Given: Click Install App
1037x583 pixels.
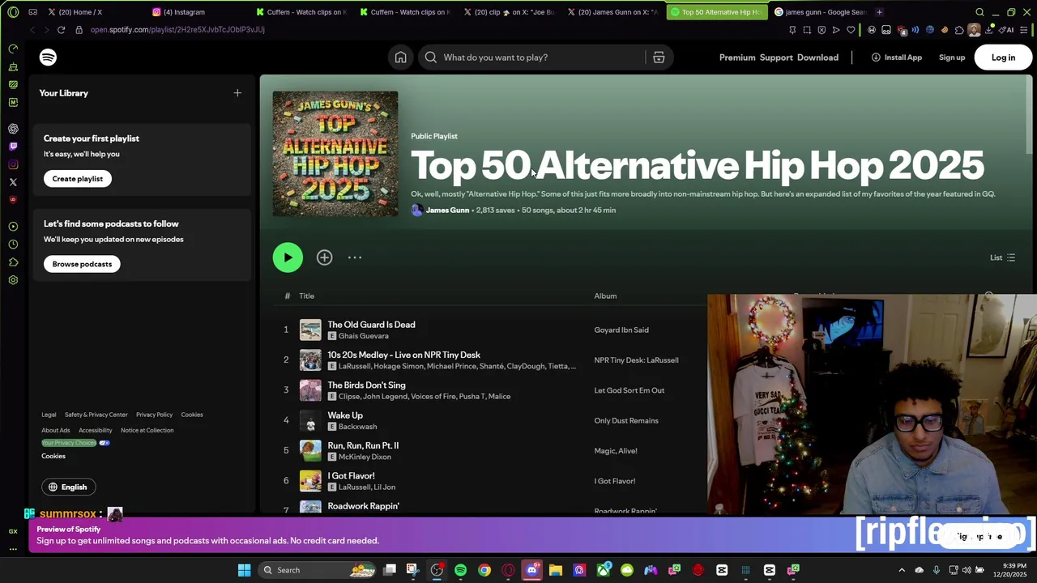Looking at the screenshot, I should coord(896,57).
